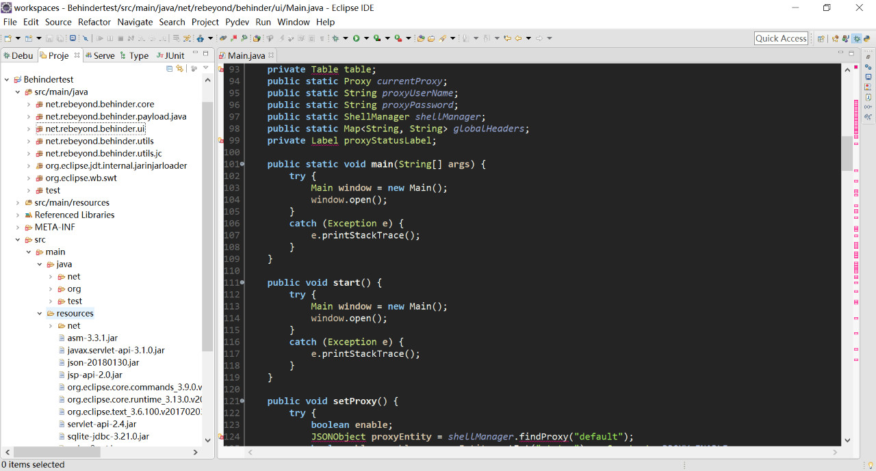The image size is (876, 471).
Task: Switch to the Servers tab
Action: [x=99, y=55]
